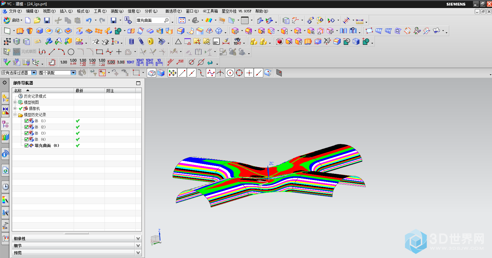Image resolution: width=492 pixels, height=258 pixels.
Task: Toggle checkbox for 填充曲面 (6)
Action: [x=27, y=145]
